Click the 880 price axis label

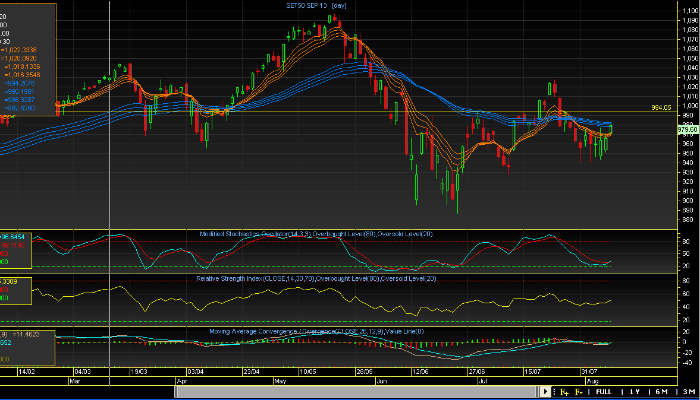(687, 220)
